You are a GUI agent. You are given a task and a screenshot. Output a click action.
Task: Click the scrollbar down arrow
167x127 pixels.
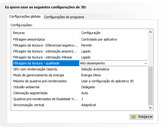pos(150,108)
